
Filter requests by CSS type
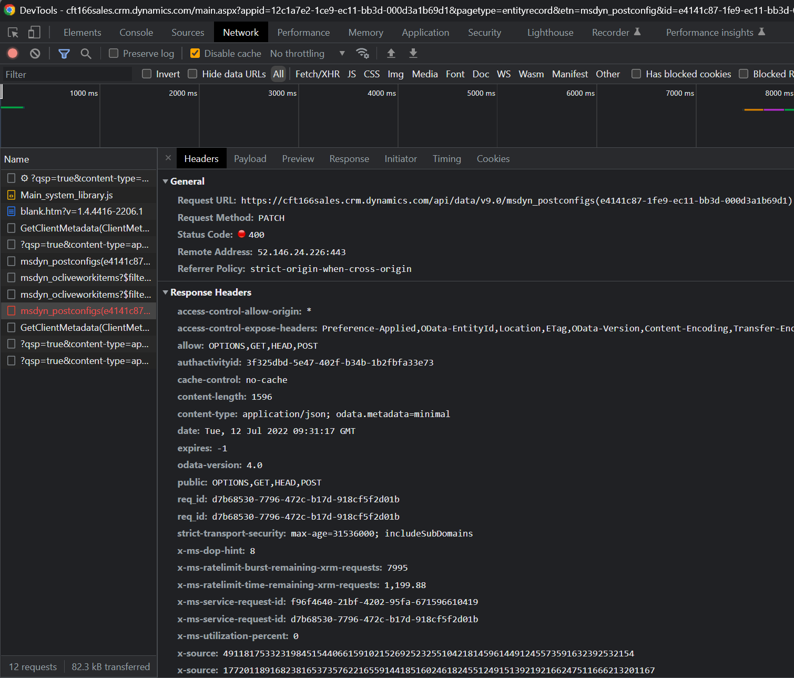pyautogui.click(x=372, y=74)
